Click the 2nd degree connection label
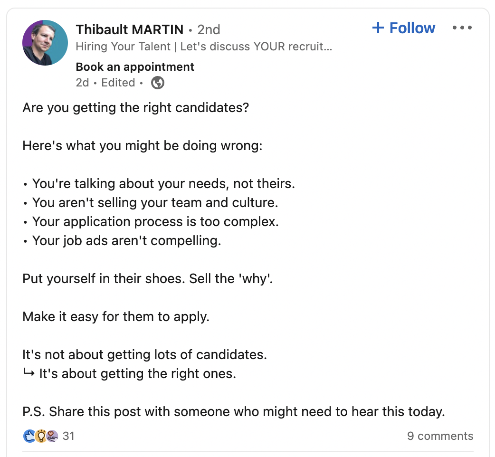 point(209,29)
